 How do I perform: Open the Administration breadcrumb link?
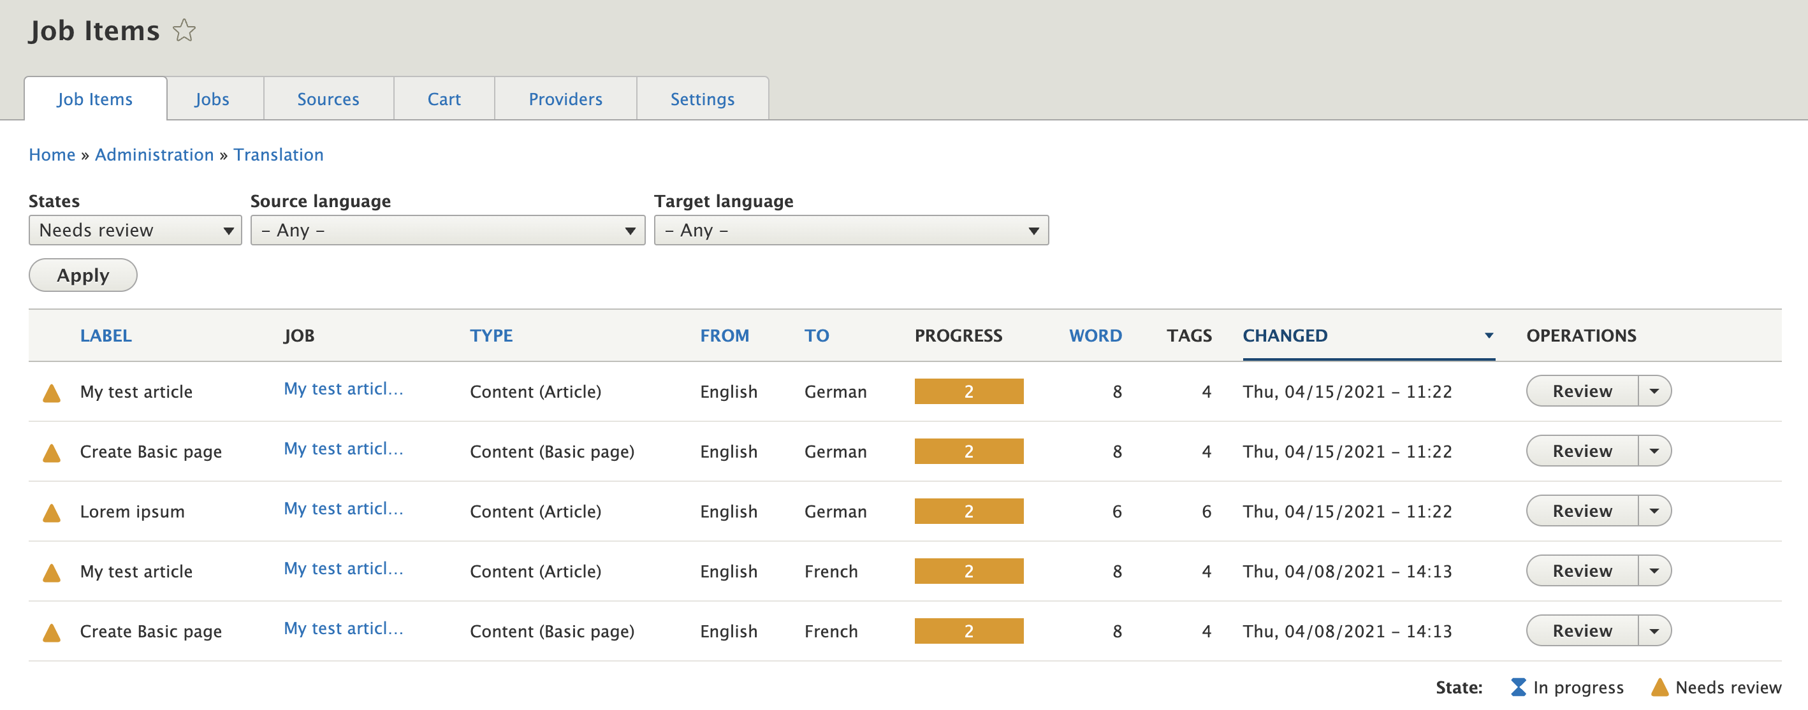(154, 154)
